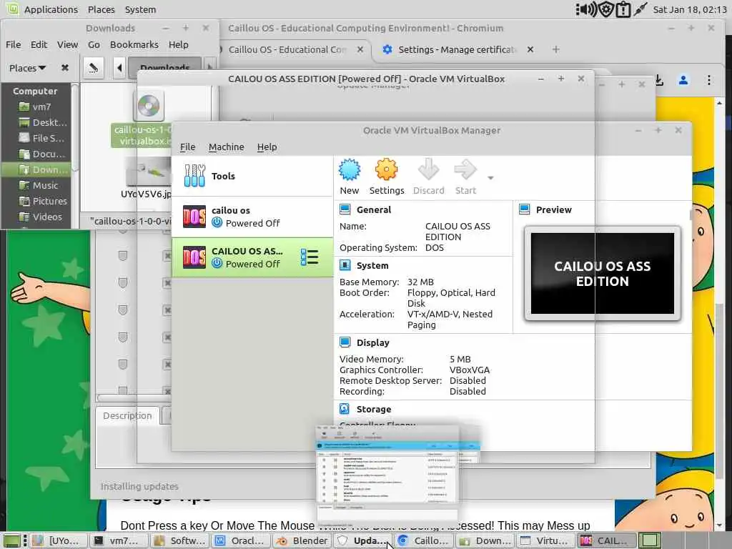The width and height of the screenshot is (732, 549).
Task: Click the System section header
Action: coord(372,266)
